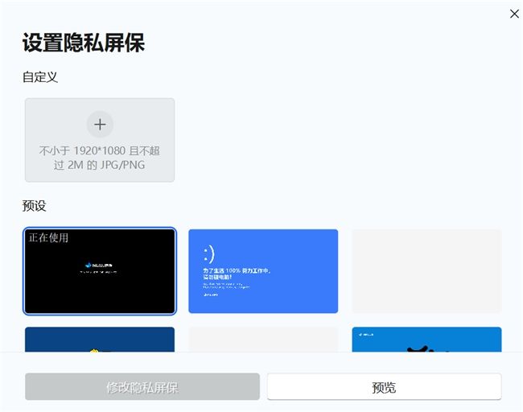Choose the blue smiley-face preset screensaver
Image resolution: width=523 pixels, height=412 pixels.
point(263,271)
